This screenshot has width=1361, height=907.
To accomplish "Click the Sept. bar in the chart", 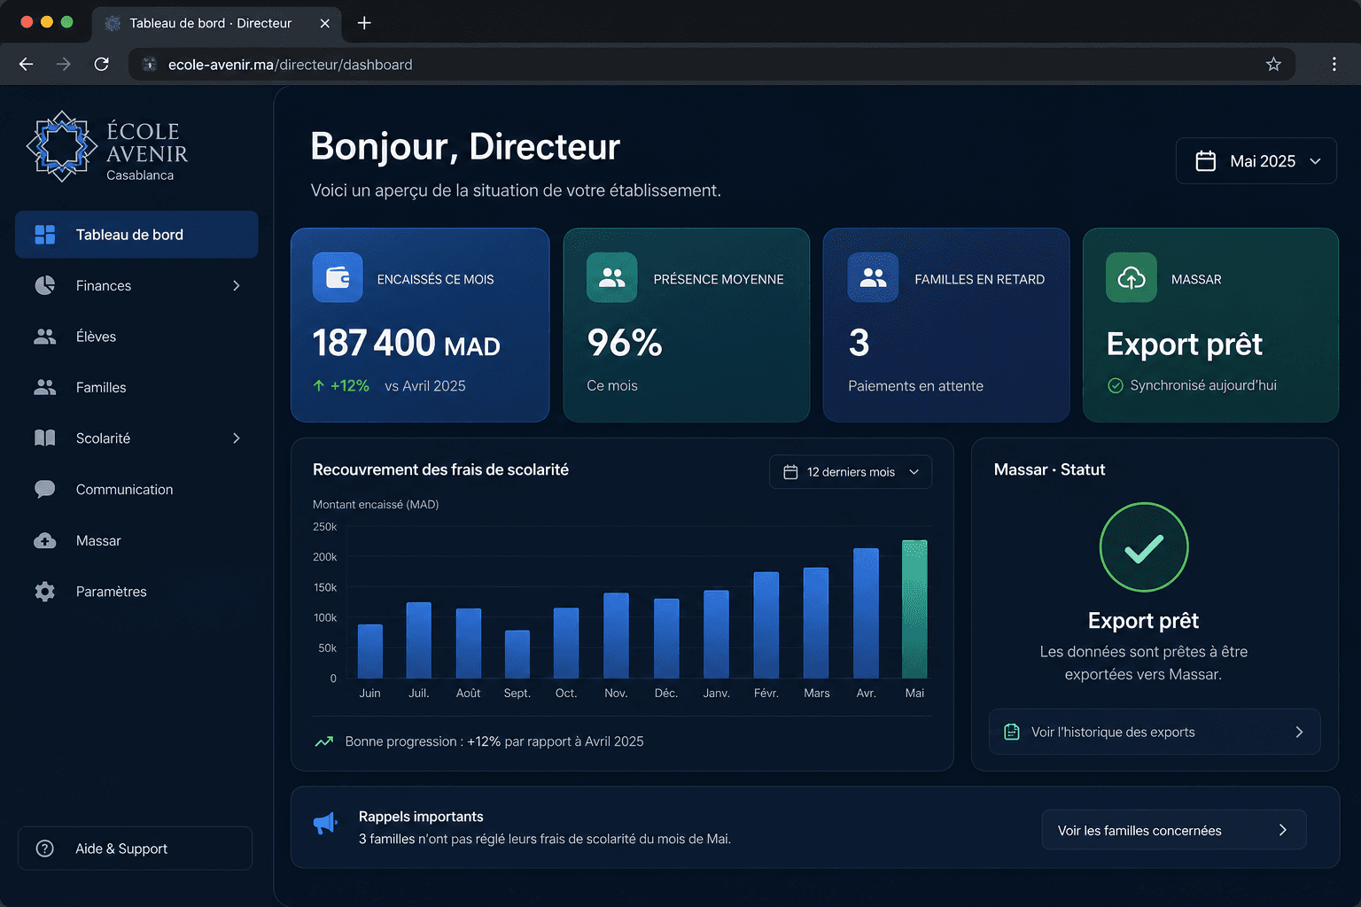I will (517, 655).
